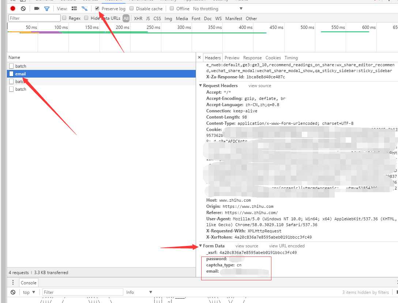Toggle capture screenshots camera icon
The image size is (398, 303).
coord(37,9)
